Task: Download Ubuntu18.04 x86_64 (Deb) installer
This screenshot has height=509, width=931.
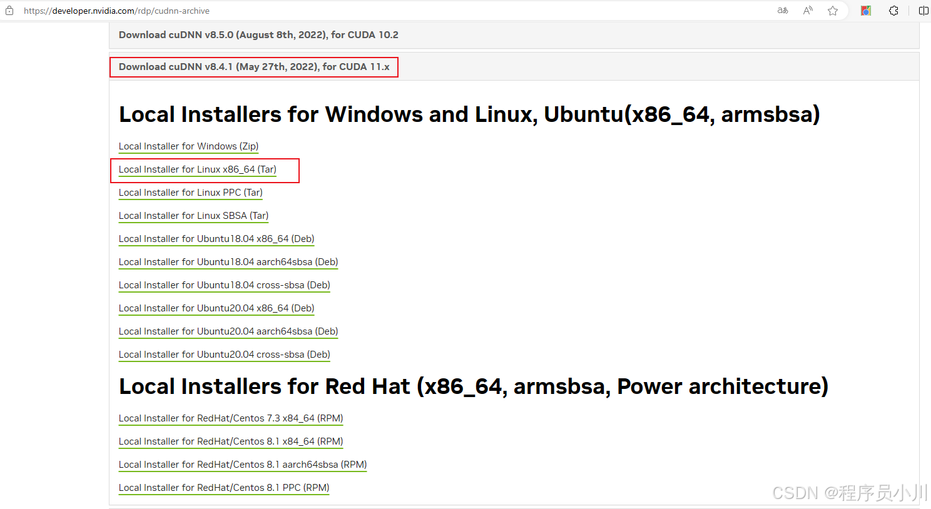Action: tap(216, 239)
